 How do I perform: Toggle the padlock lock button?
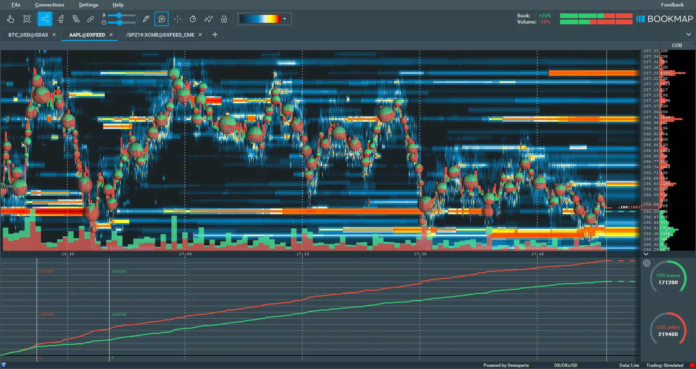coord(224,19)
